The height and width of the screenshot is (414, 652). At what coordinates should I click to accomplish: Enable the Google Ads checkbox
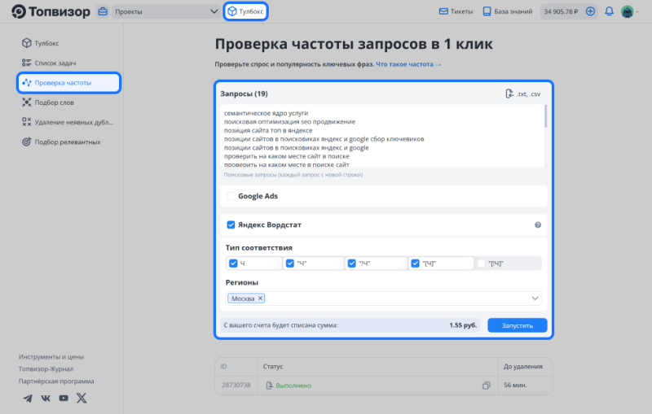click(231, 196)
